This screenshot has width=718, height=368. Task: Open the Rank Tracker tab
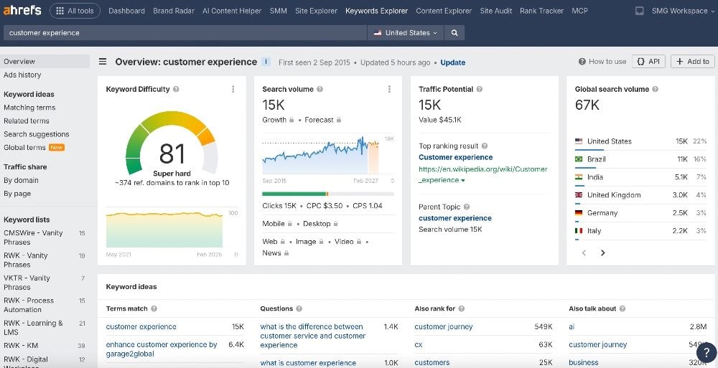[x=541, y=11]
